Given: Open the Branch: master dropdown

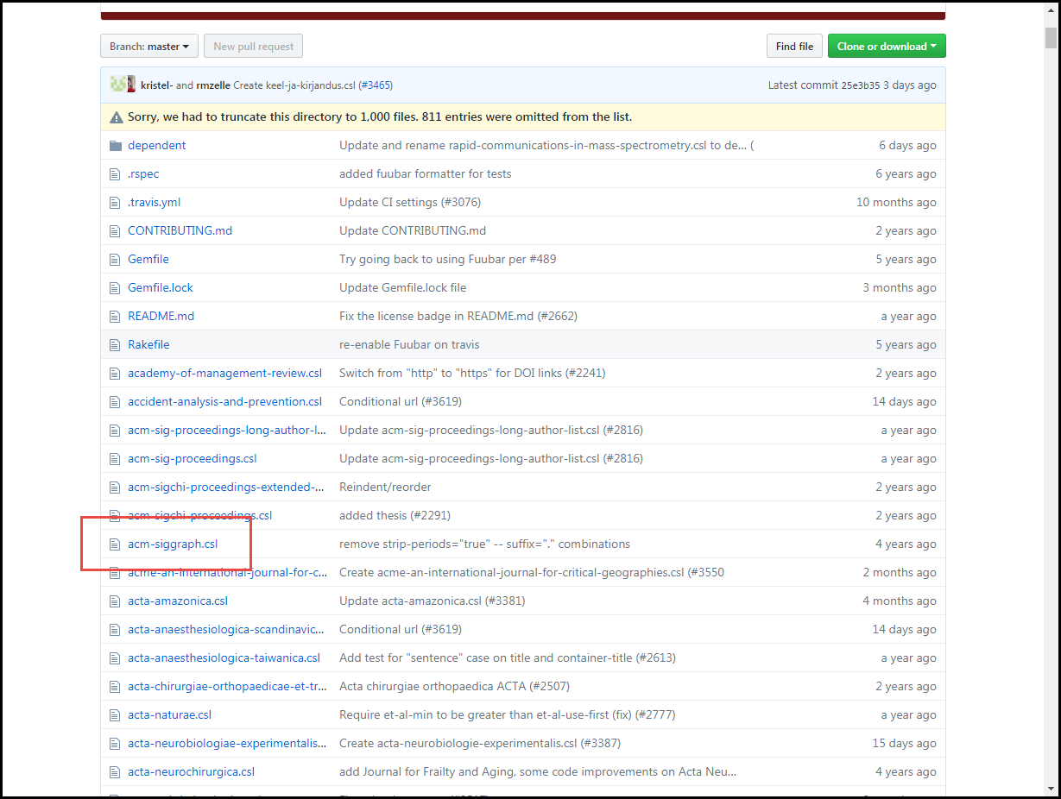Looking at the screenshot, I should pos(149,47).
